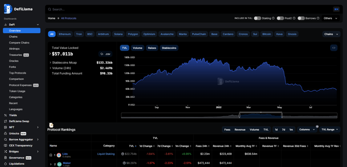The image size is (347, 167).
Task: Expand the Volume (24h) row
Action: pos(50,68)
